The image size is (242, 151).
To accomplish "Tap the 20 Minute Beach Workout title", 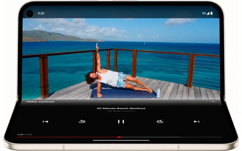I will (121, 108).
